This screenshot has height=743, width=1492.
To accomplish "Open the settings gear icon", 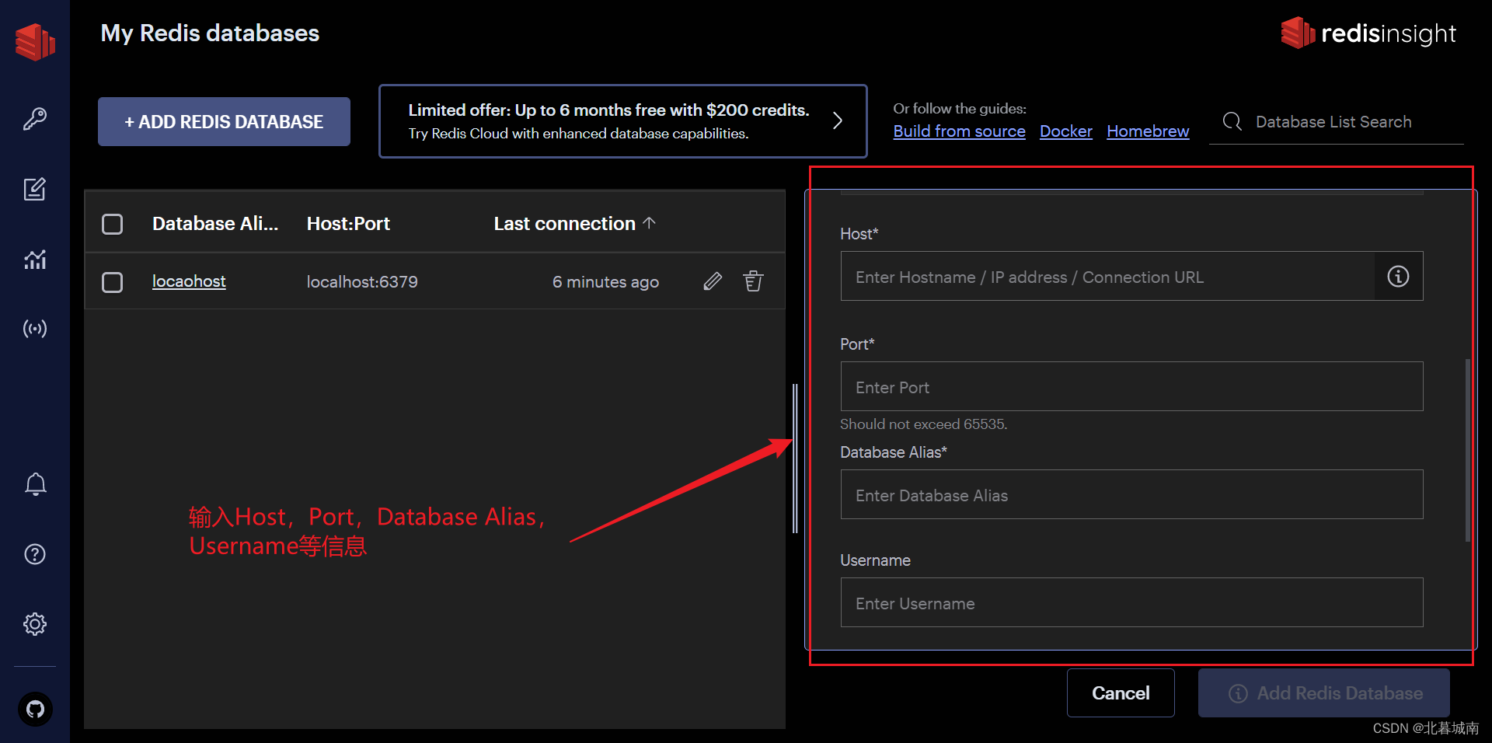I will click(x=35, y=624).
